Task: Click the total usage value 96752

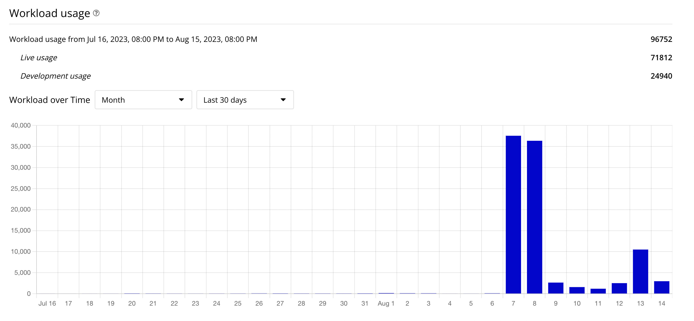Action: pyautogui.click(x=661, y=39)
